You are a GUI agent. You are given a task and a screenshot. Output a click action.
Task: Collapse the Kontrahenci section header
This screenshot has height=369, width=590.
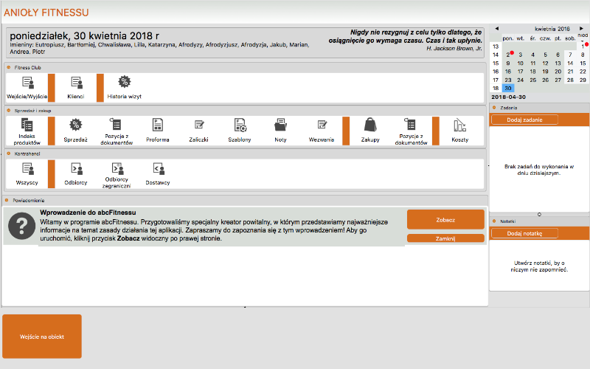(x=8, y=153)
